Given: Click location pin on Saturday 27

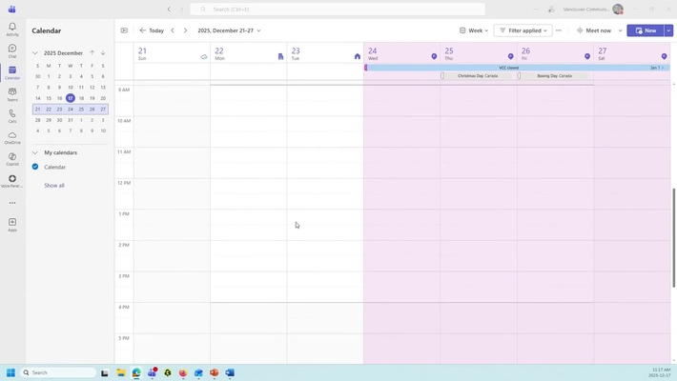Looking at the screenshot, I should pyautogui.click(x=664, y=56).
